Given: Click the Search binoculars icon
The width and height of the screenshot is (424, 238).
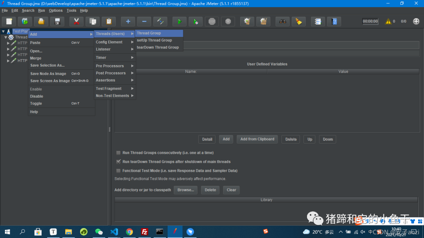Looking at the screenshot, I should tap(283, 21).
